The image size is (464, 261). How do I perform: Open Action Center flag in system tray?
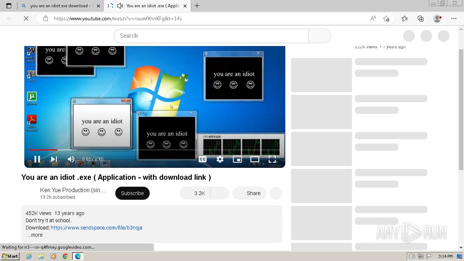click(x=430, y=256)
